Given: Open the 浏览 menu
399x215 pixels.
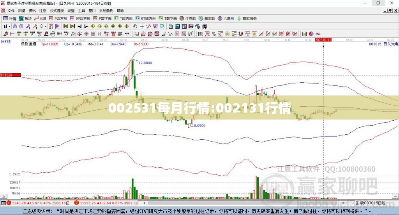Looking at the screenshot, I should [22, 10].
